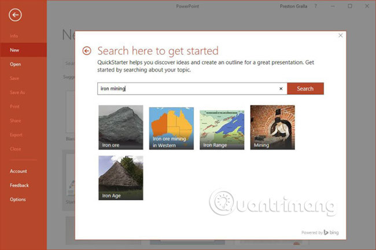Viewport: 376px width, 250px height.
Task: Select the Mining topic thumbnail
Action: pos(272,127)
